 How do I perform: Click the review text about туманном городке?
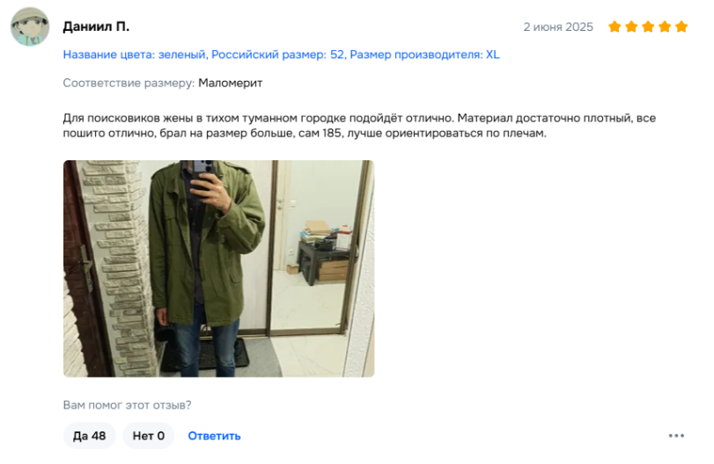pos(359,125)
